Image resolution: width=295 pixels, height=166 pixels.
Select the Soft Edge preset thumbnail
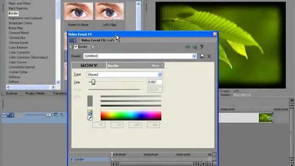point(110,11)
